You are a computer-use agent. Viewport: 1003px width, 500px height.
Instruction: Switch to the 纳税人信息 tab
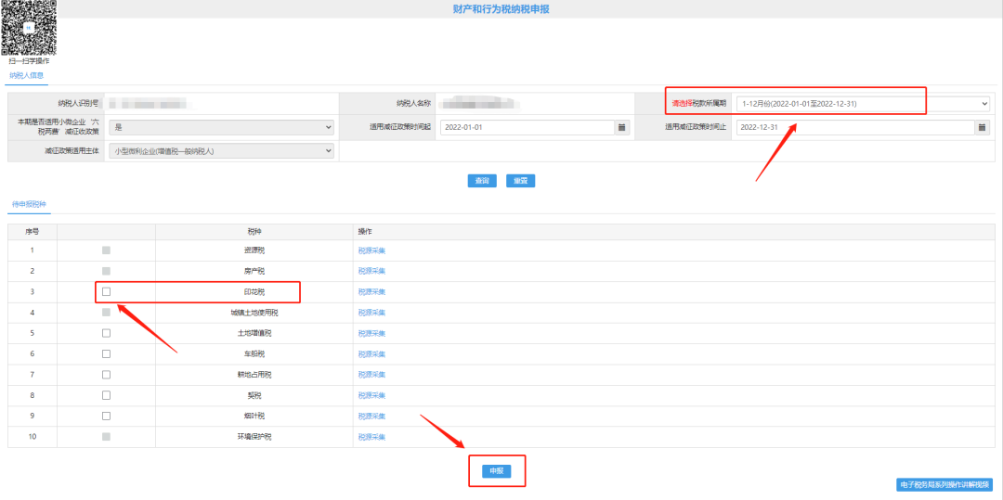(x=26, y=75)
